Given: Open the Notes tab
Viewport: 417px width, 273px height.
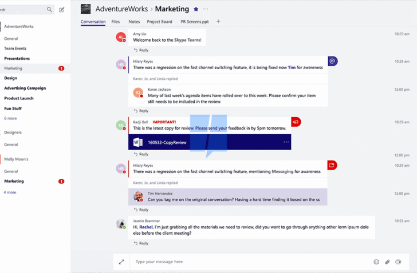Looking at the screenshot, I should [x=134, y=22].
